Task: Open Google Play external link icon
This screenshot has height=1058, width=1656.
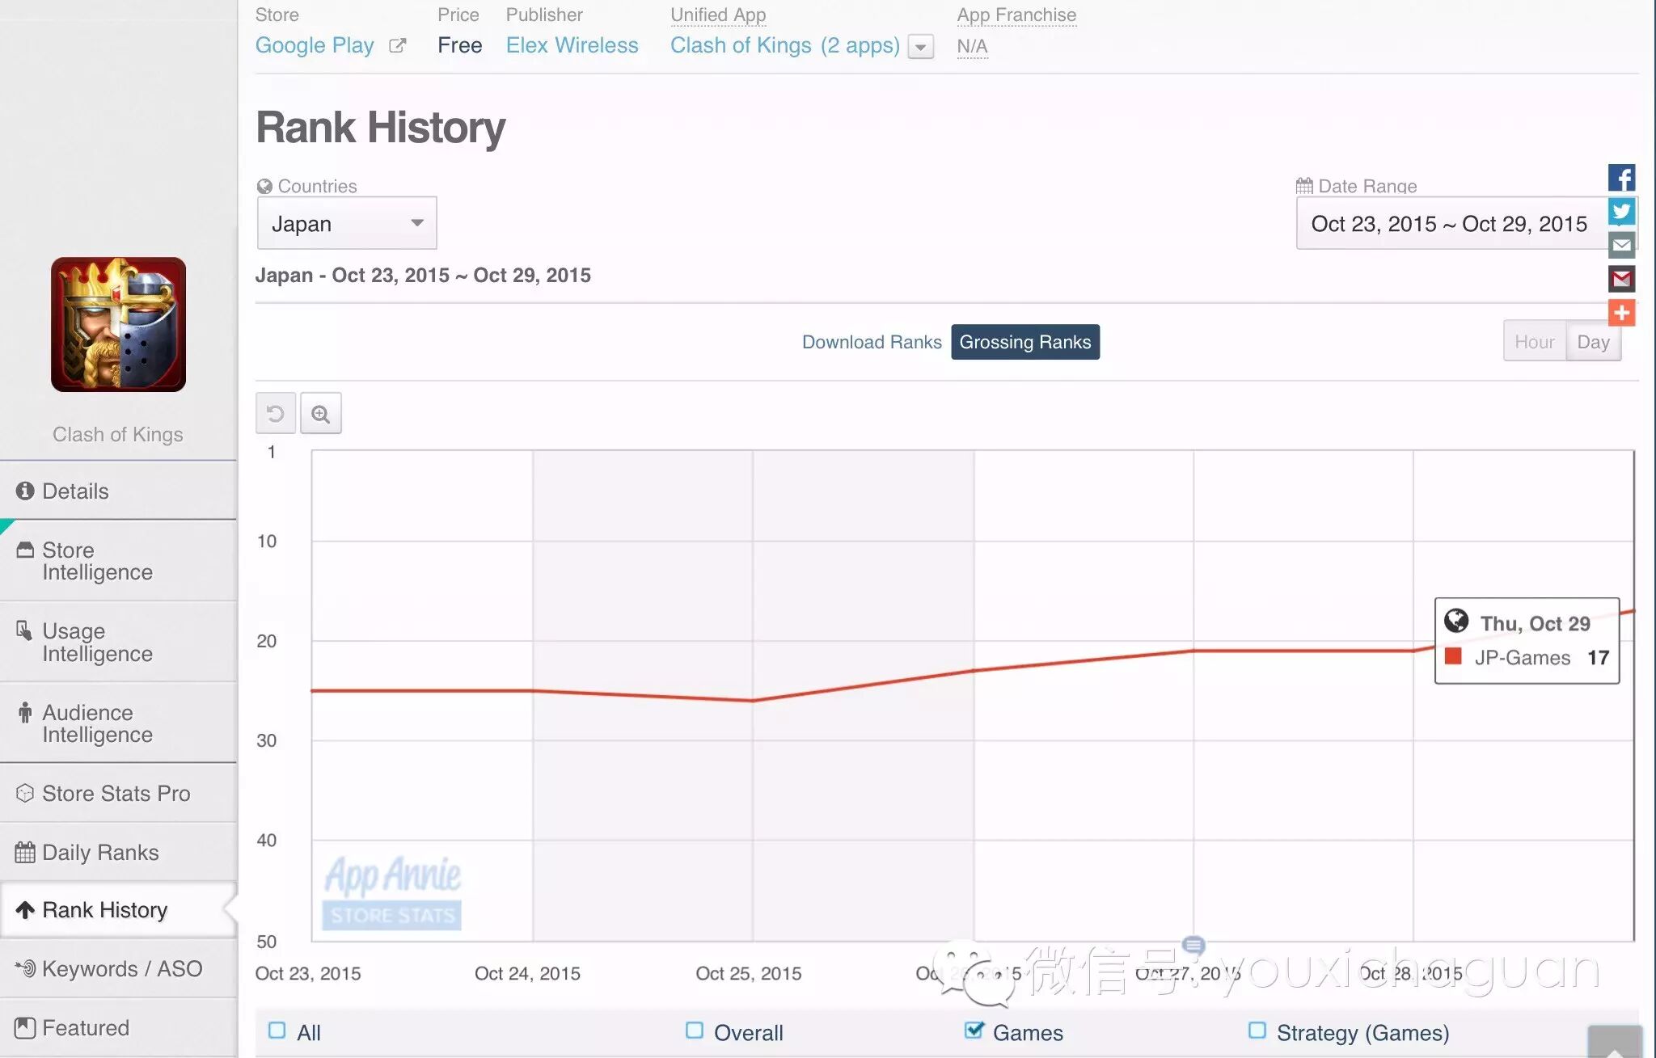Action: pos(397,46)
